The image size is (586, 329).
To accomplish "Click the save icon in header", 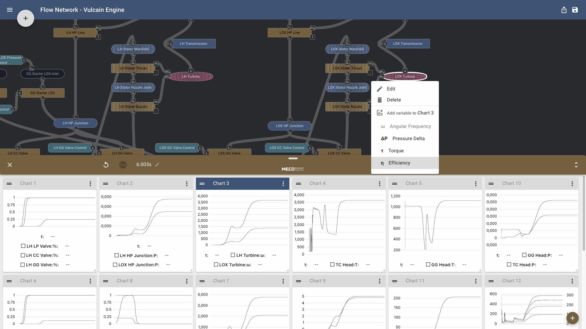I will click(575, 10).
